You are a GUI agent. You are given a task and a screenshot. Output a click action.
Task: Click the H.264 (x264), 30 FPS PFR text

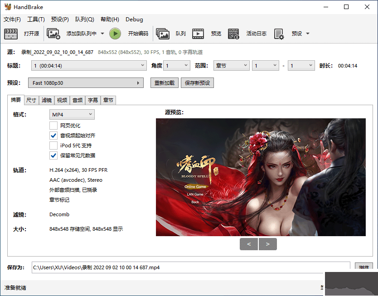[78, 170]
